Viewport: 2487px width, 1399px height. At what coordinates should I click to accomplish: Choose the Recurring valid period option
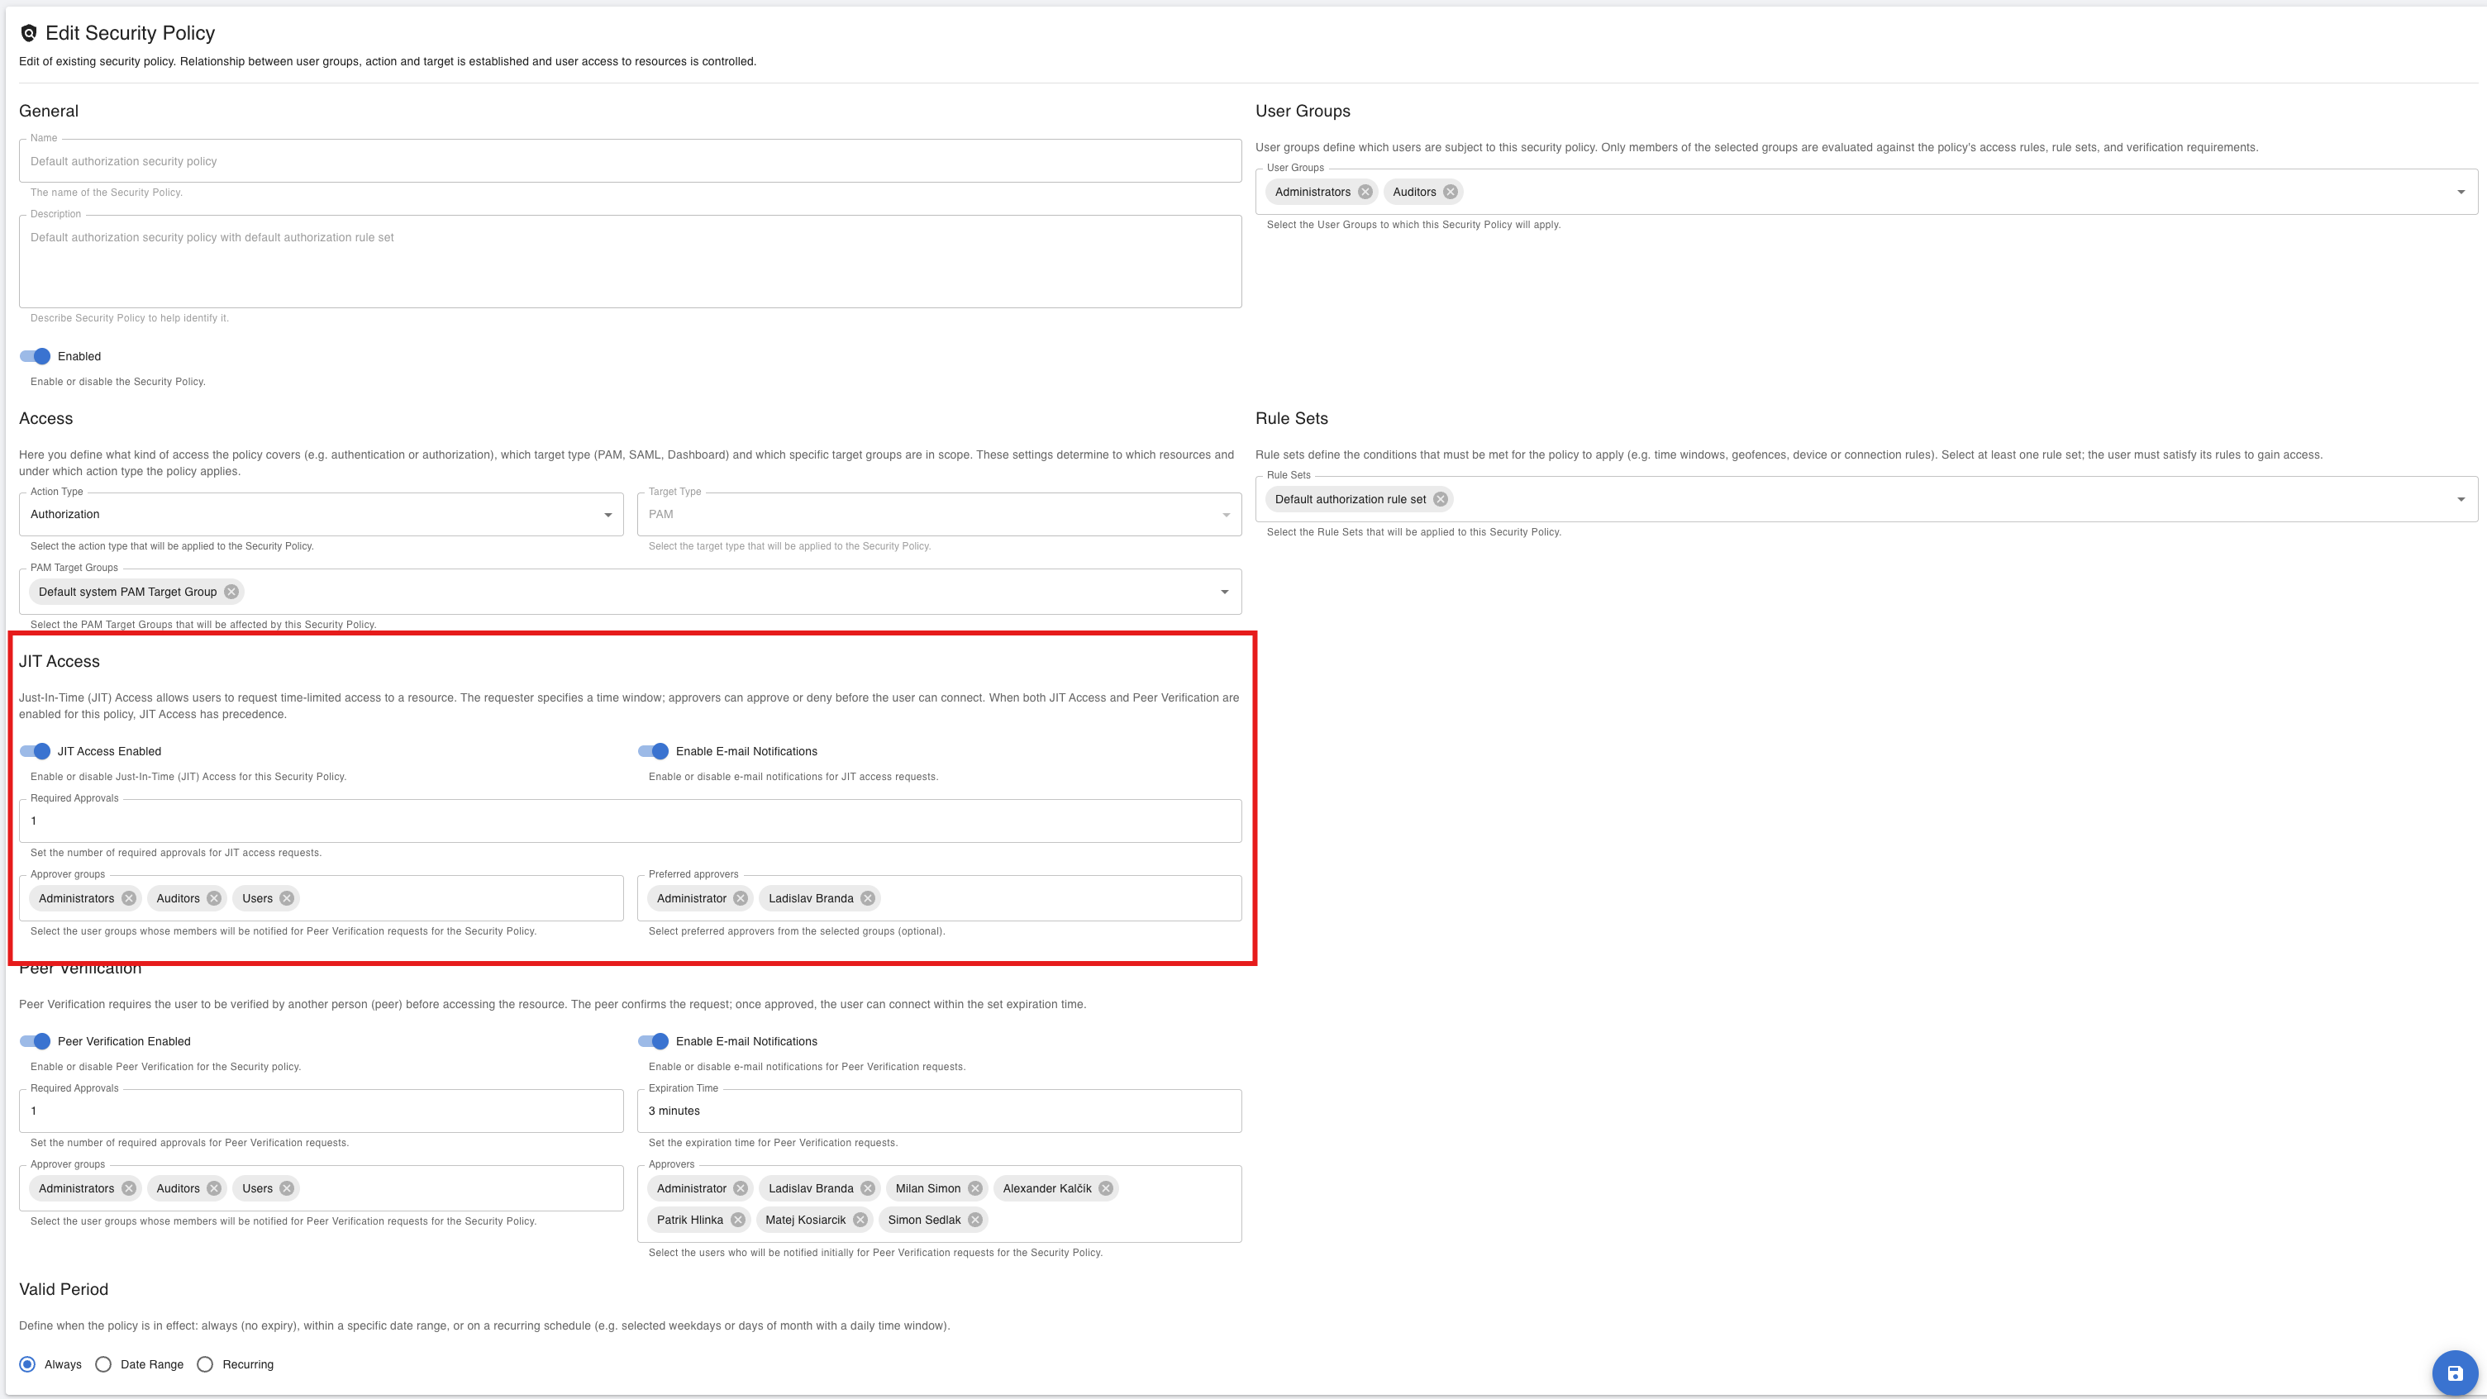tap(205, 1364)
